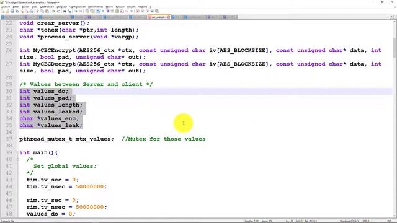Image resolution: width=397 pixels, height=223 pixels.
Task: Click the vertical scrollbar thumb
Action: [x=395, y=48]
